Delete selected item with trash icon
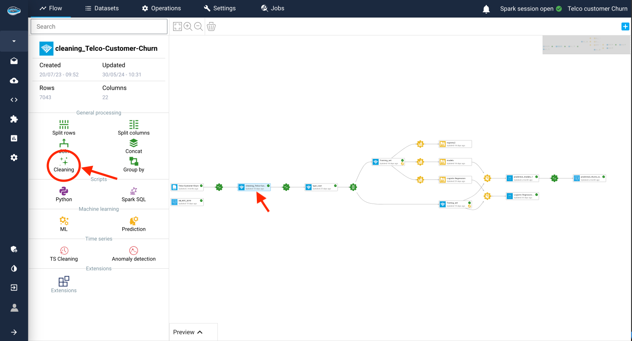 point(211,27)
